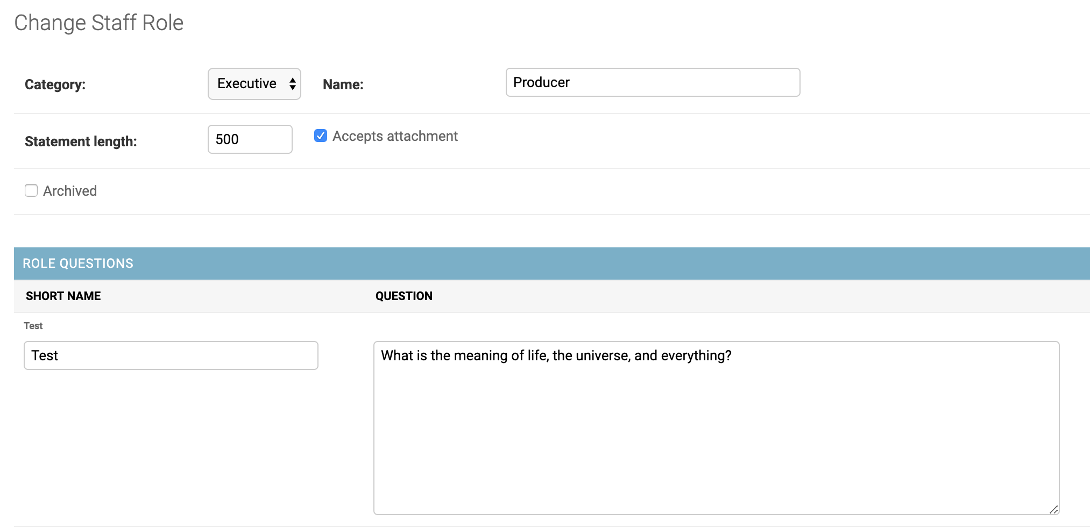Click the Category field label

click(x=55, y=84)
